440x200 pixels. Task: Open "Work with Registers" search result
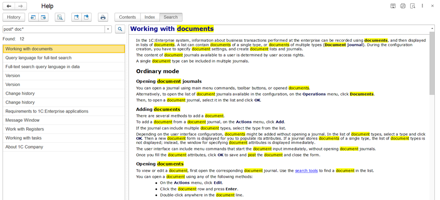24,129
